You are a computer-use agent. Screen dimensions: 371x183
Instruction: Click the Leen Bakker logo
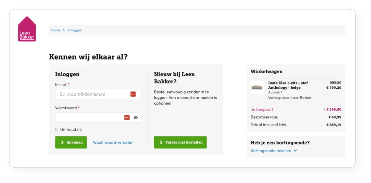click(27, 29)
